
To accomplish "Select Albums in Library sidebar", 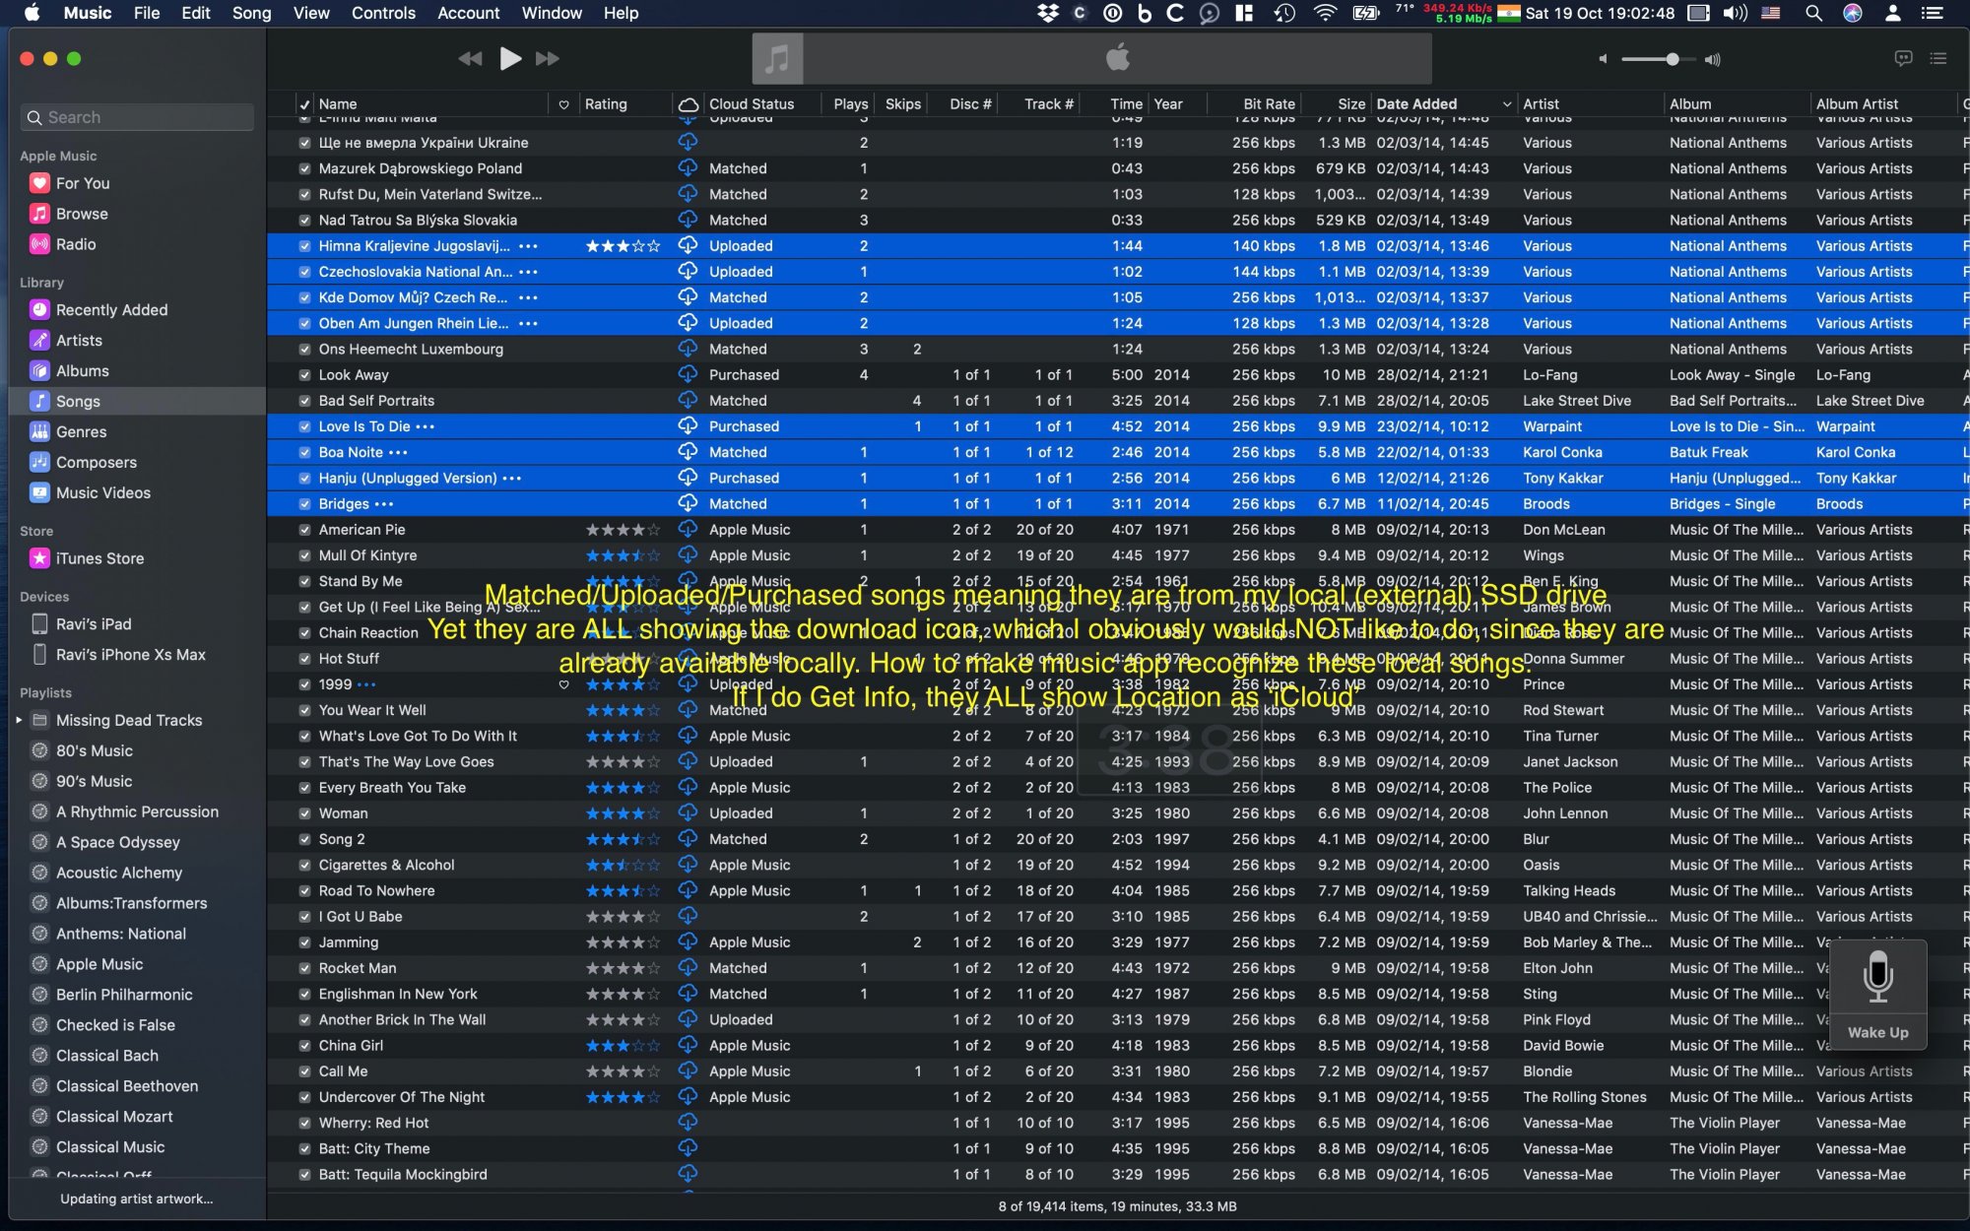I will coord(82,371).
